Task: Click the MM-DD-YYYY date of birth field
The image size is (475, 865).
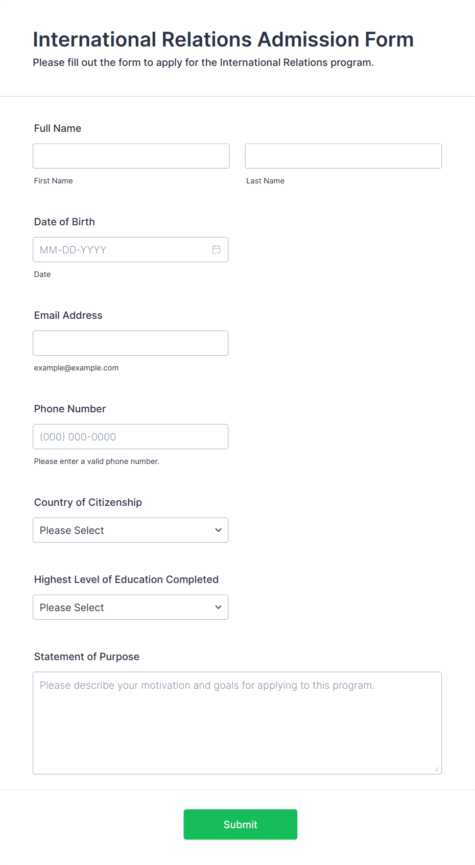Action: coord(131,250)
